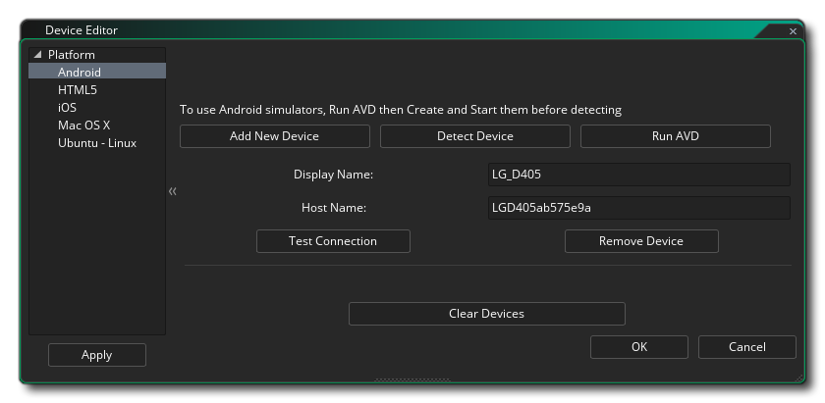Image resolution: width=825 pixels, height=403 pixels.
Task: Launch Run AVD
Action: 675,136
